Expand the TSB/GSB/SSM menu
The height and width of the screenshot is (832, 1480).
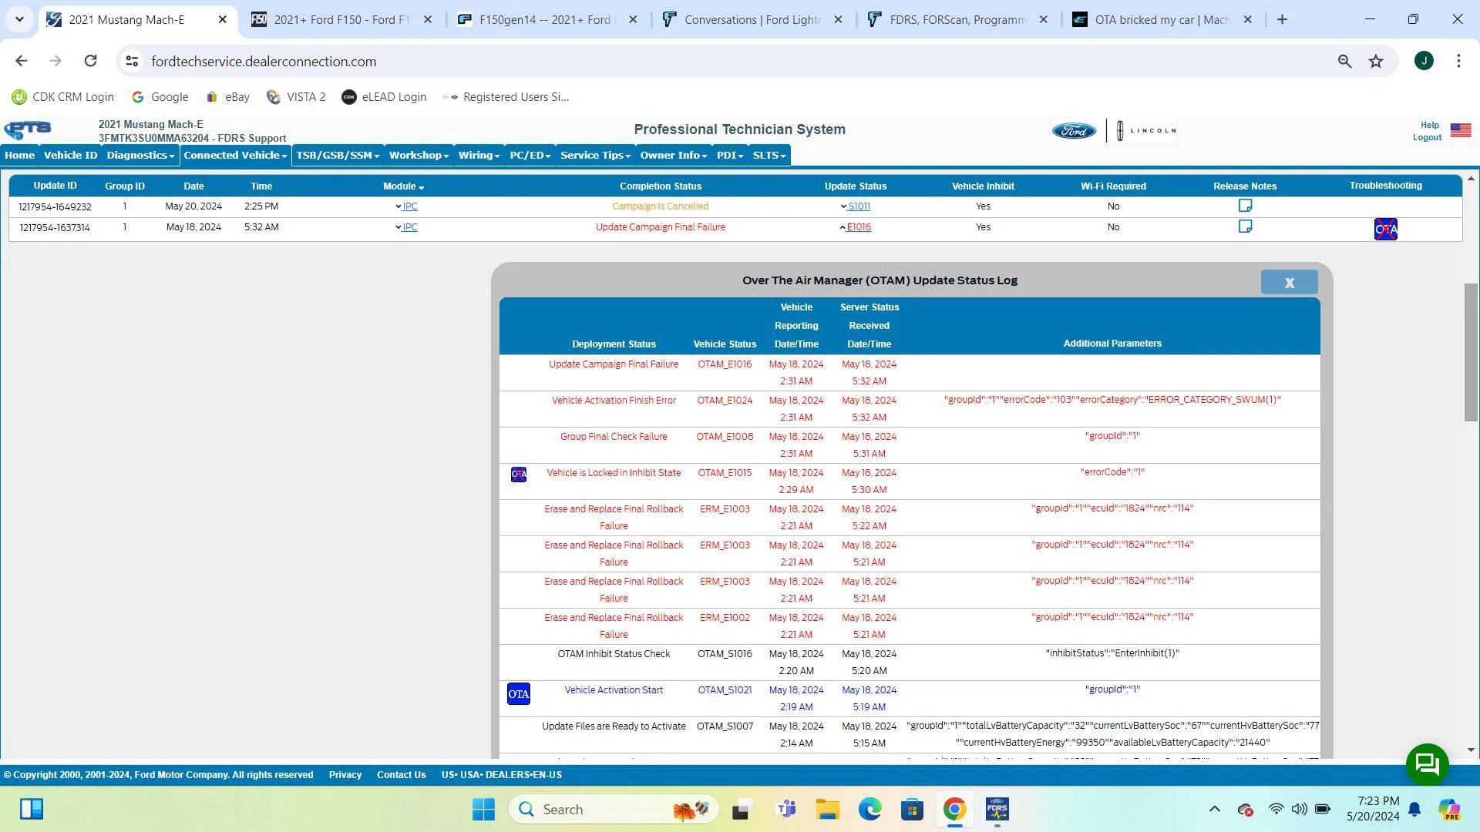coord(338,156)
